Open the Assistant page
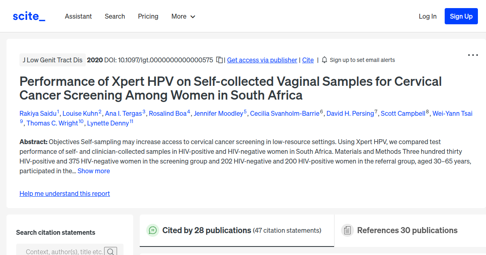Viewport: 486px width, 255px height. coord(78,16)
